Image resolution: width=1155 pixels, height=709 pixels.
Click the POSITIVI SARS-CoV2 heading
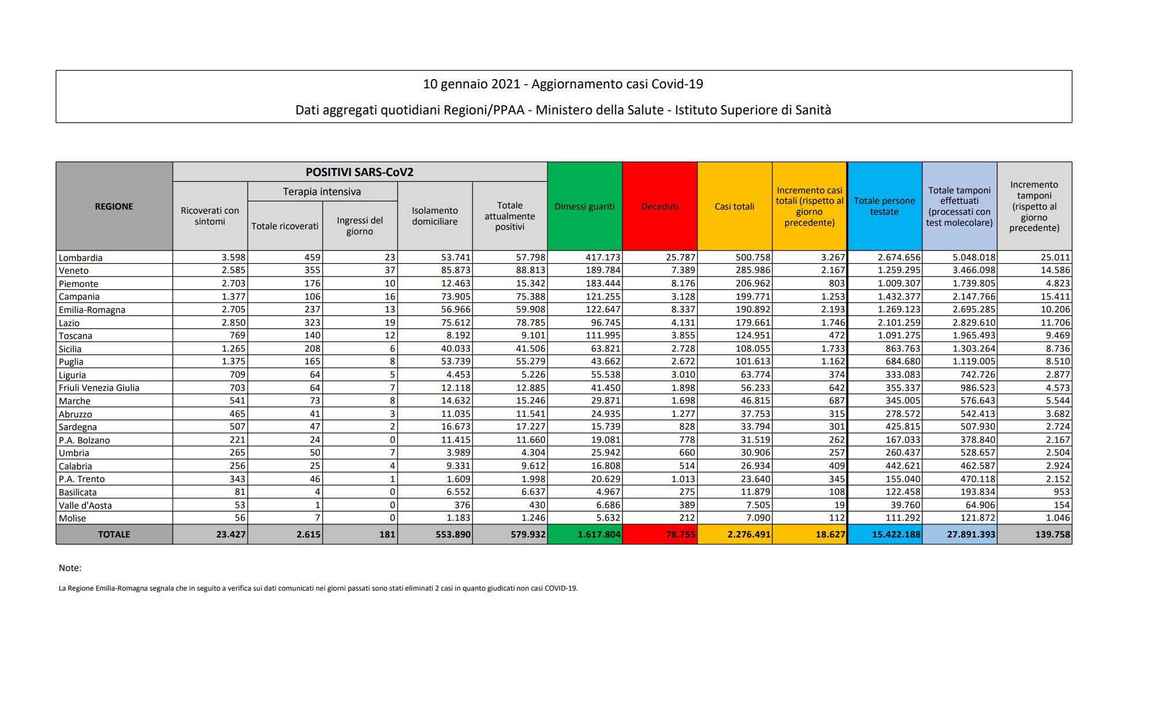point(359,172)
